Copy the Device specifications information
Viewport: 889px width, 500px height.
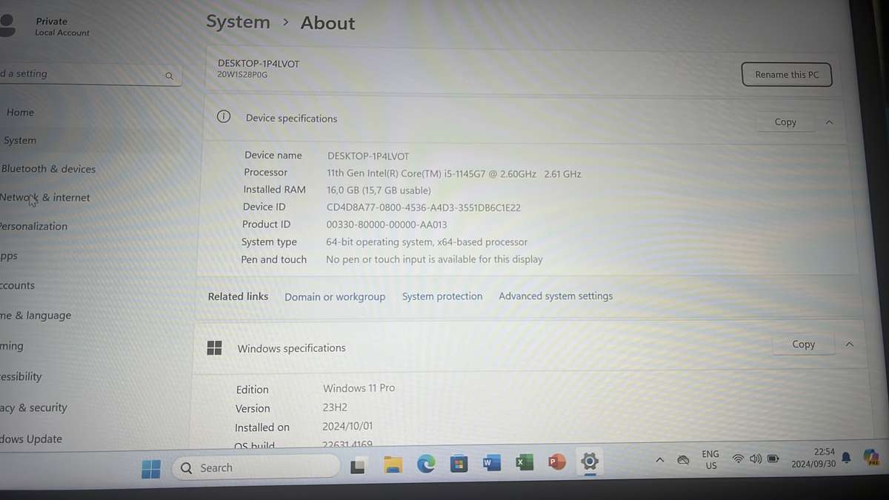point(785,121)
